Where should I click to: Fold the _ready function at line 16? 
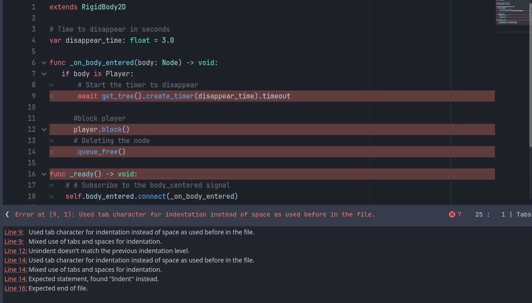coord(44,174)
